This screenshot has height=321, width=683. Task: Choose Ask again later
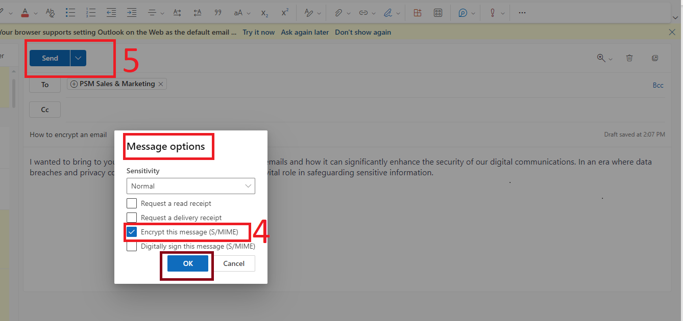(305, 32)
